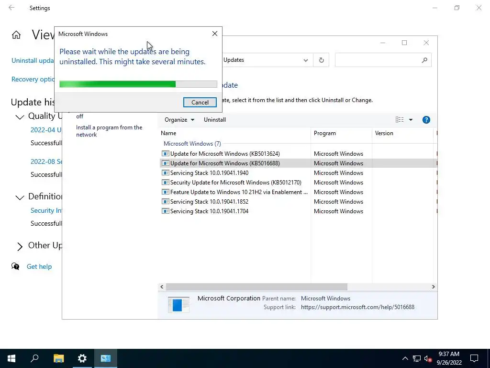Viewport: 490px width, 368px height.
Task: Switch to Settings on the taskbar
Action: click(x=82, y=358)
